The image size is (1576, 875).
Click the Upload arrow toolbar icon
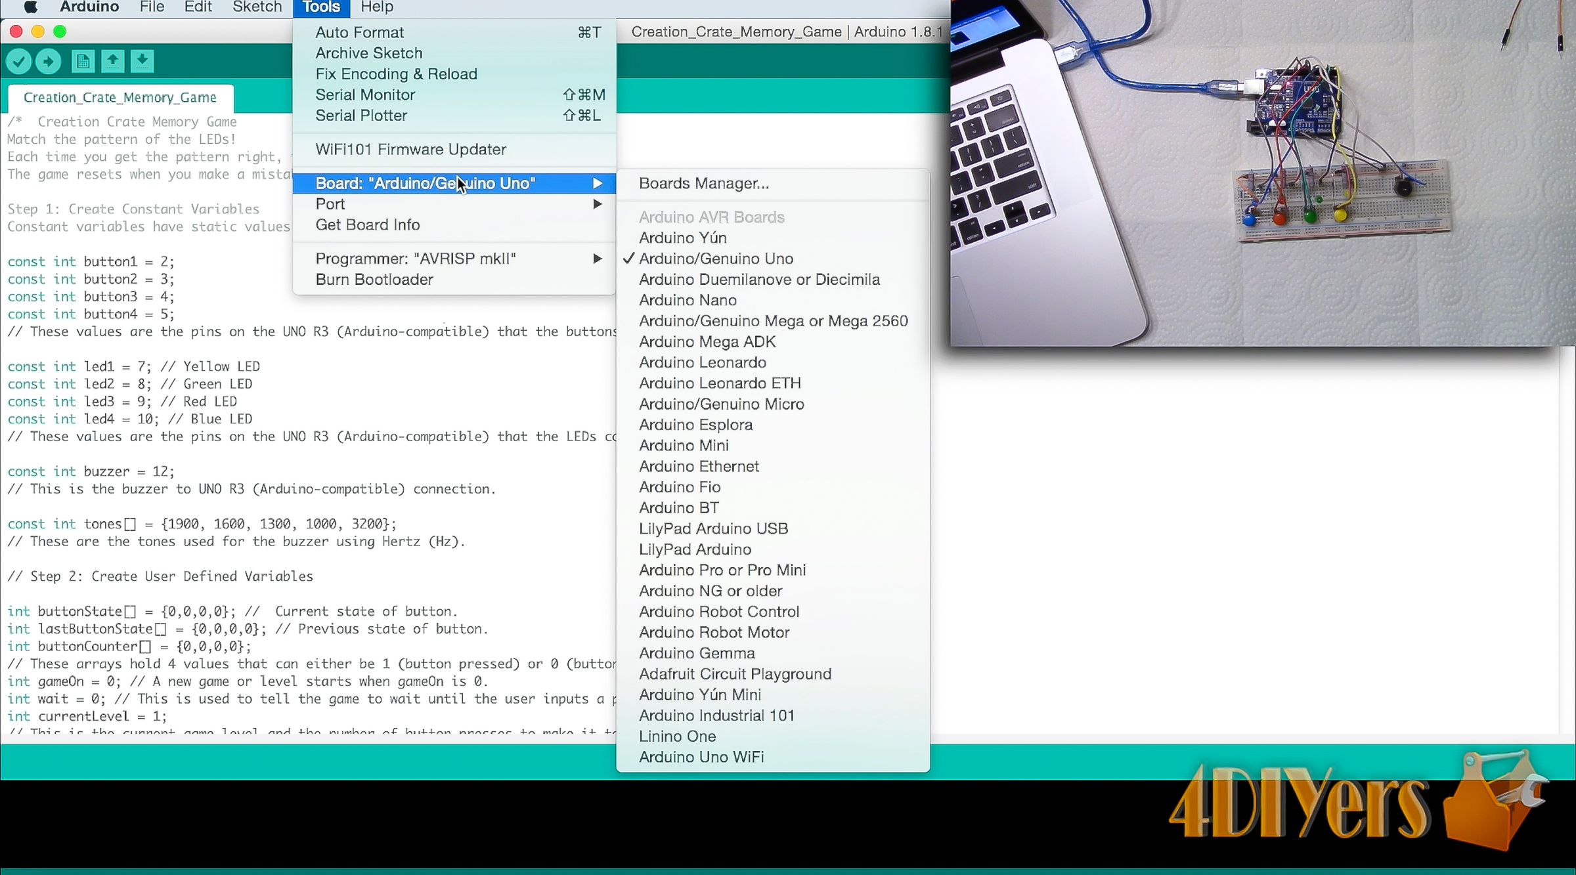48,62
